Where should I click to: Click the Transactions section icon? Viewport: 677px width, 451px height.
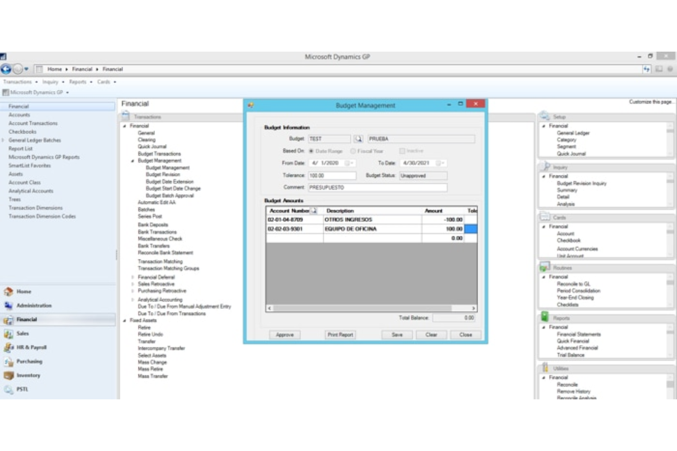tap(126, 116)
